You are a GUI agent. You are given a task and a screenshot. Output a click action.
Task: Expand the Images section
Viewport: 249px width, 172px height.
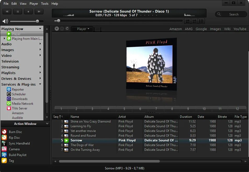click(x=40, y=49)
